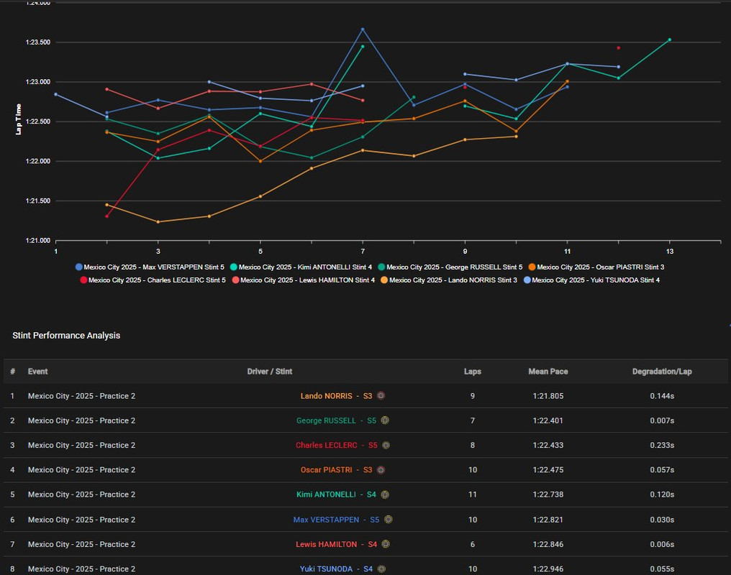
Task: Click the green legend dot for George RUSSELL Stint 5
Action: [381, 267]
